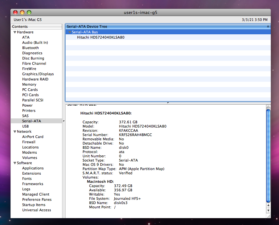Sort by the Serial-ATA Device Tree column arrow
The image size is (279, 225).
pos(268,26)
